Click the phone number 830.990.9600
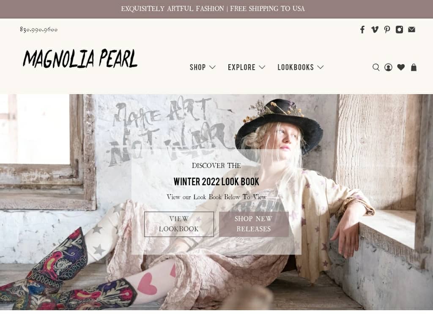The height and width of the screenshot is (314, 433). (x=38, y=30)
